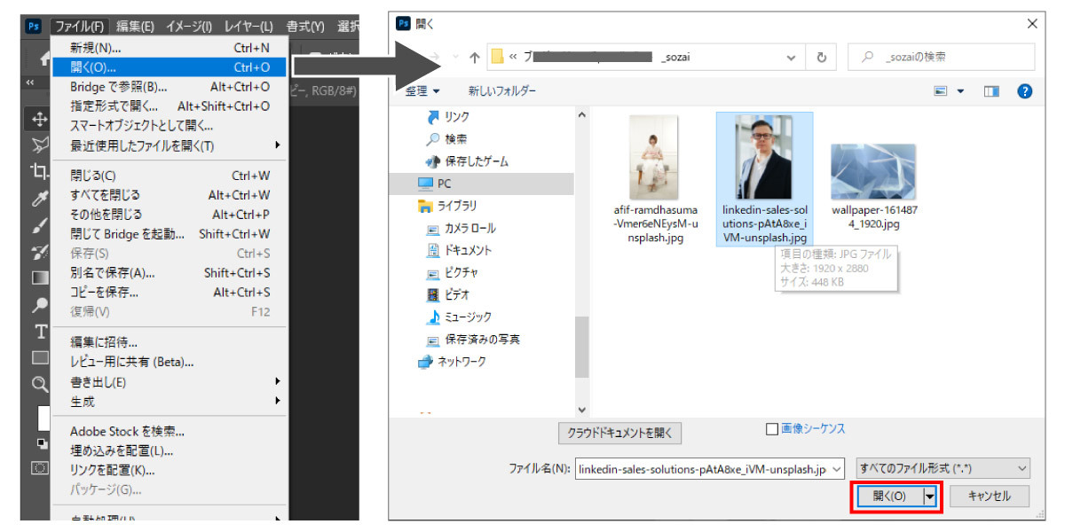
Task: Select the Brush tool
Action: (x=40, y=224)
